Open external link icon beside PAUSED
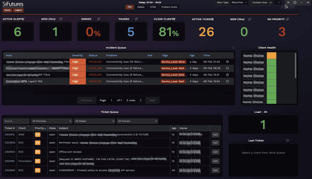Screen dimensions: 312x179 (x=136, y=19)
